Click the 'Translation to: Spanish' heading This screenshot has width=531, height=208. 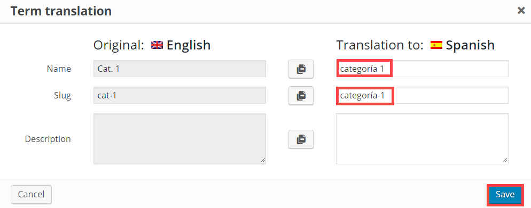[x=415, y=45]
